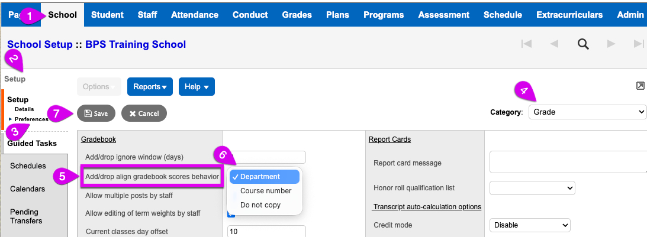Click the previous record arrow
Image resolution: width=647 pixels, height=237 pixels.
point(554,44)
